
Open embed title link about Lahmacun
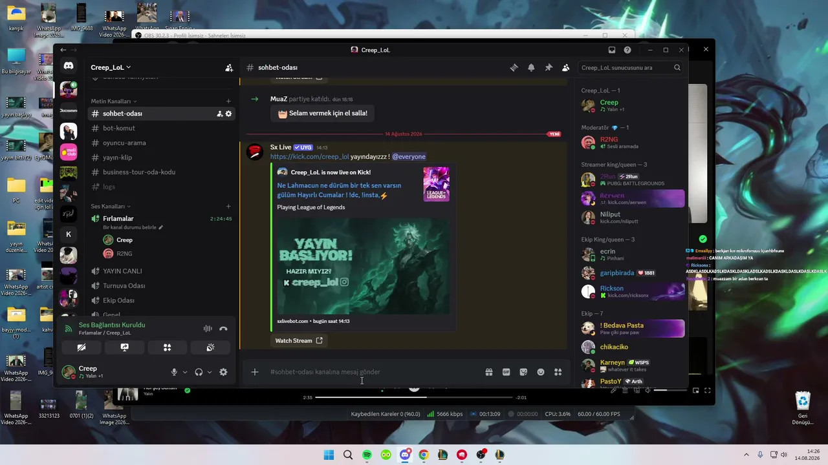[x=339, y=191]
